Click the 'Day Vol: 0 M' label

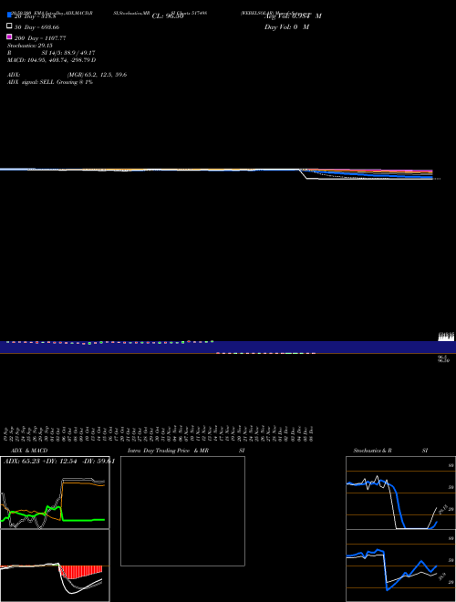tap(286, 27)
